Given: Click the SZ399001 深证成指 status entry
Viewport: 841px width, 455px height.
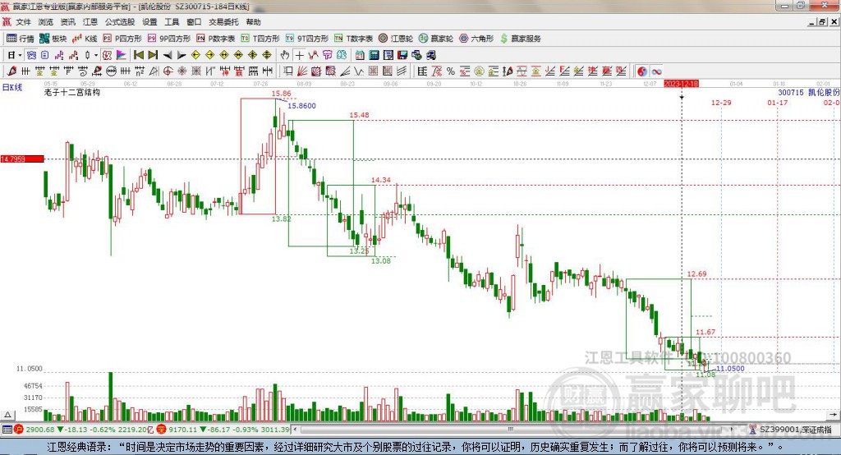Looking at the screenshot, I should (795, 430).
